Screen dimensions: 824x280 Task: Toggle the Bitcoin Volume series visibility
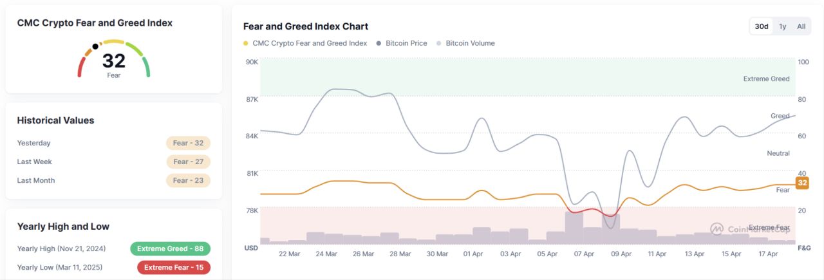[x=470, y=43]
